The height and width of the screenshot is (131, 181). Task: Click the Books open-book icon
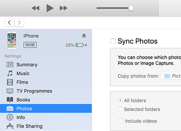tap(10, 100)
